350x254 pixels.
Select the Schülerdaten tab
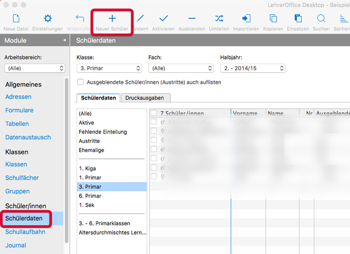click(98, 98)
